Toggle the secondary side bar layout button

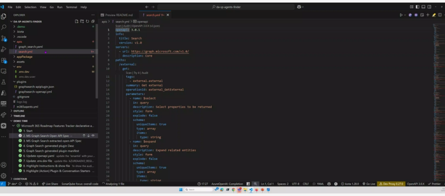click(x=429, y=7)
